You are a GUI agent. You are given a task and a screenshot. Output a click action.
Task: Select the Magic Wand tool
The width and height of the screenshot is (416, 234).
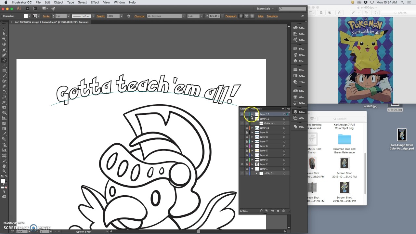point(4,39)
